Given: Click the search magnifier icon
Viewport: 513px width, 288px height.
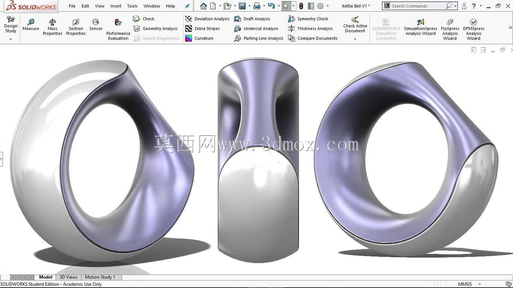Looking at the screenshot, I should click(x=448, y=6).
